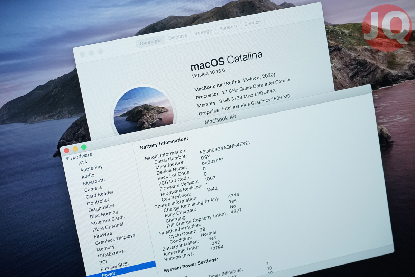Click the firmware version value 1002
The height and width of the screenshot is (277, 415).
210,178
